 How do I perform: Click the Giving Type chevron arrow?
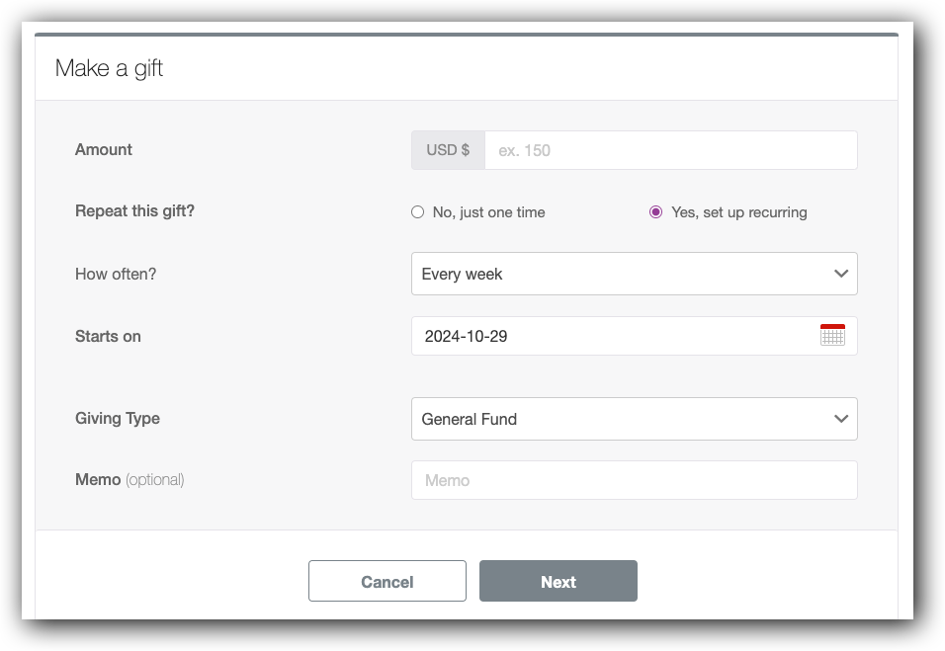click(x=839, y=419)
